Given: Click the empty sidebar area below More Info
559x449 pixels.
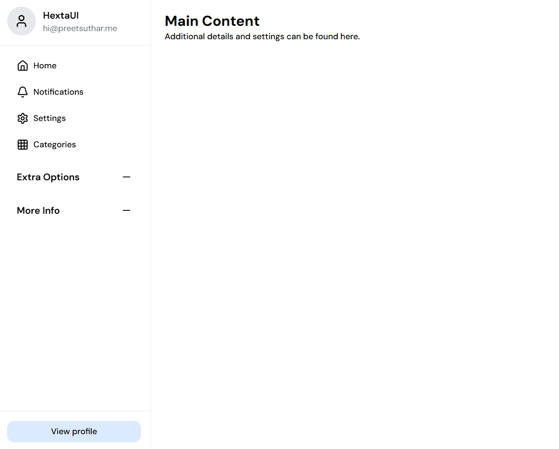Looking at the screenshot, I should (75, 314).
